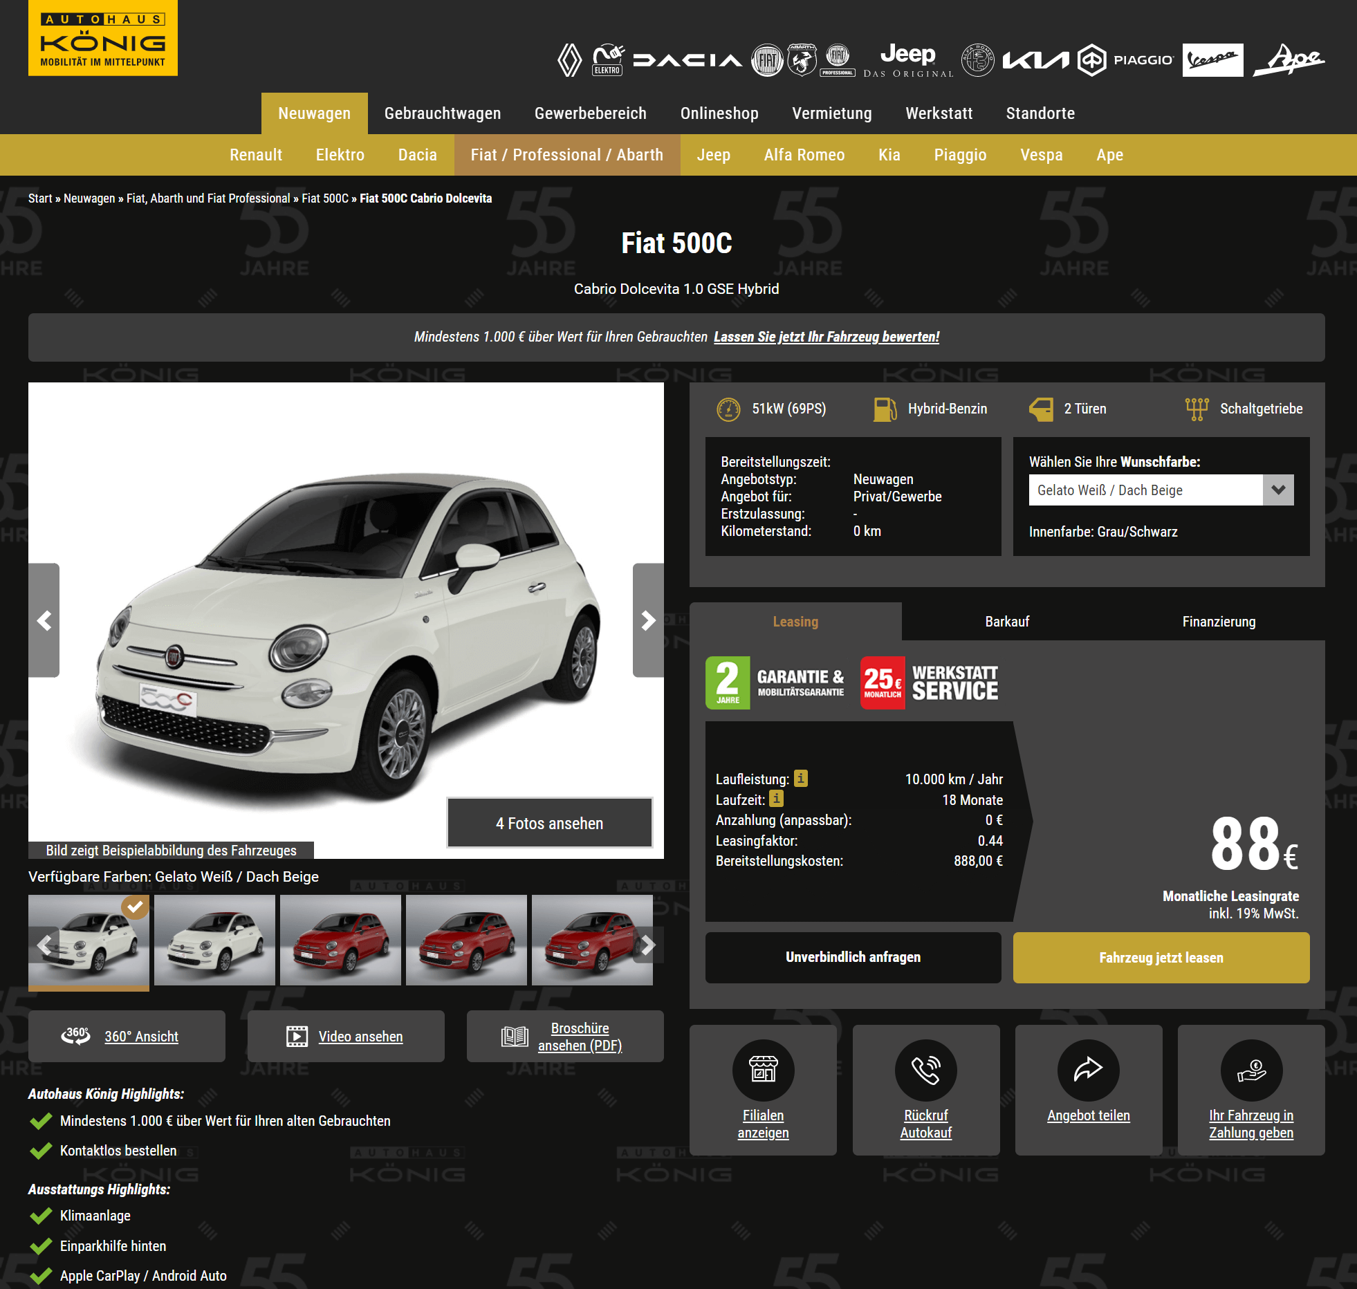Select the second white Fiat color thumbnail
Image resolution: width=1357 pixels, height=1289 pixels.
coord(214,940)
